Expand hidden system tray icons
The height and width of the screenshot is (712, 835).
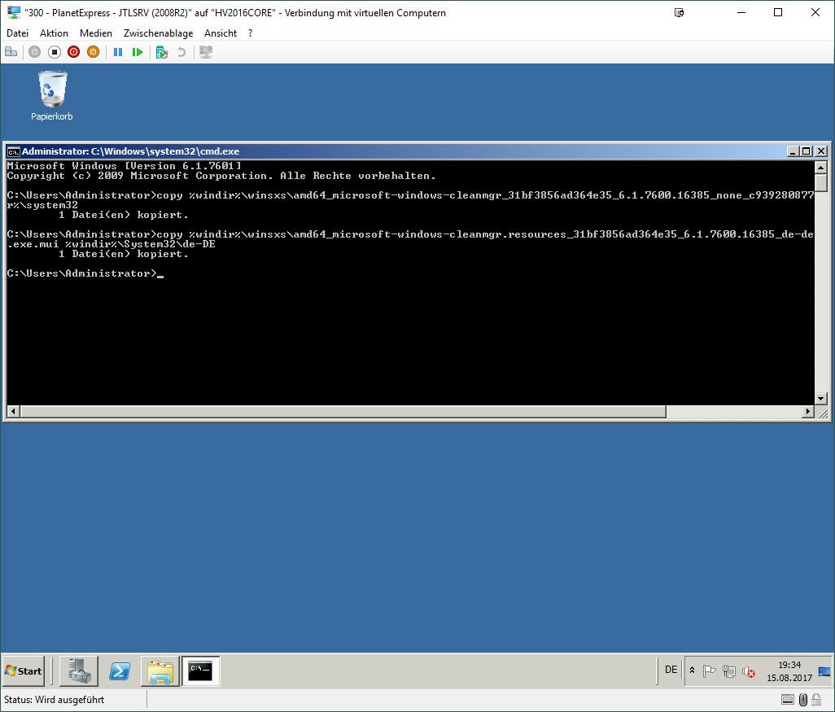693,671
